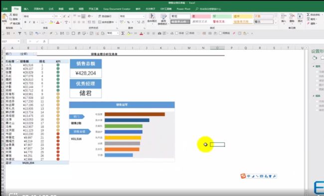Toggle the 网格线 gridlines checkbox
The width and height of the screenshot is (324, 196).
220,33
